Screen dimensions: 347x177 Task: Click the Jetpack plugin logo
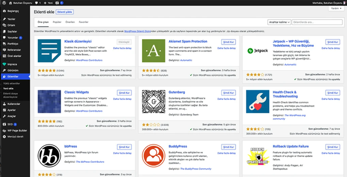point(257,51)
